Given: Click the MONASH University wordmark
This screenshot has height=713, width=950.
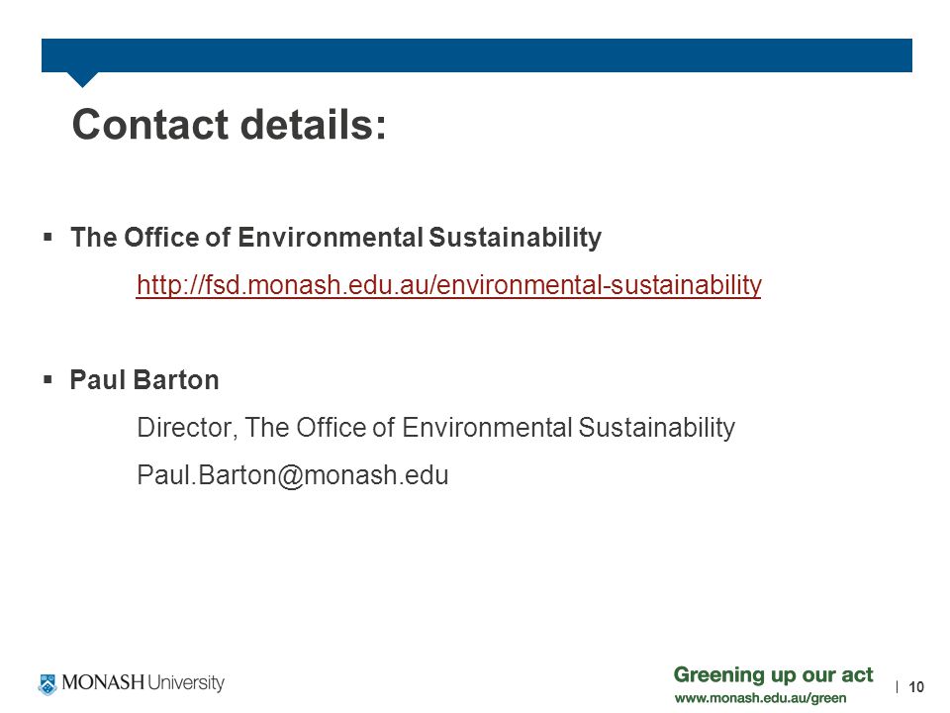Looking at the screenshot, I should coord(142,682).
